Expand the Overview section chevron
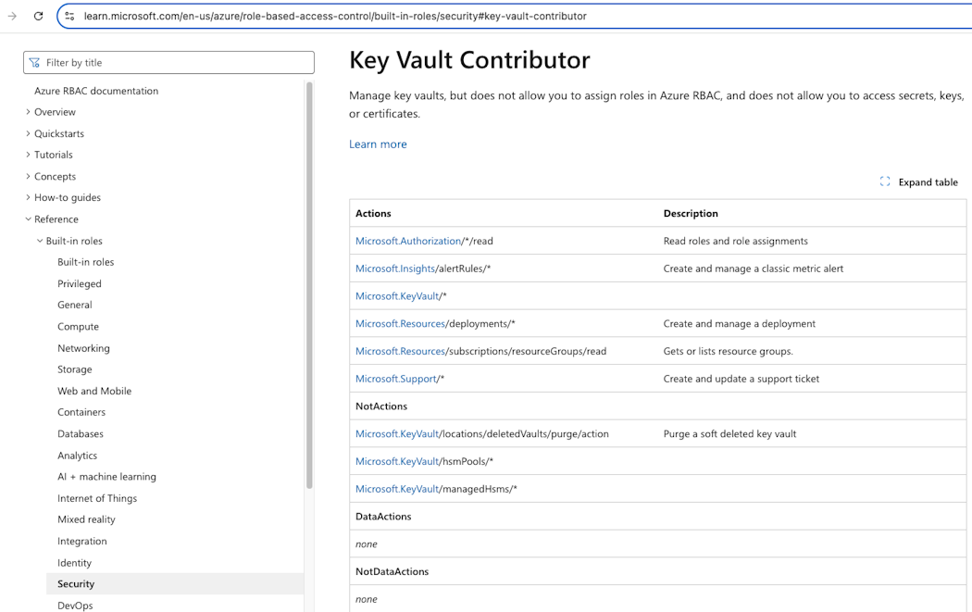Image resolution: width=972 pixels, height=612 pixels. [x=28, y=112]
